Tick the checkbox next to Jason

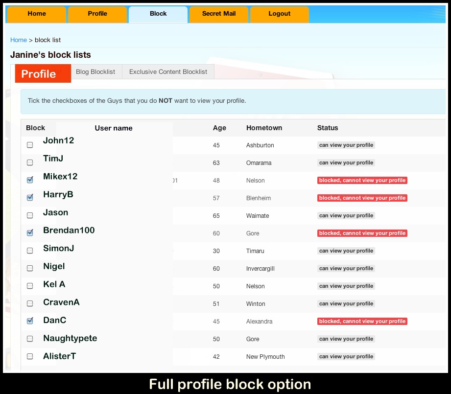pos(30,215)
